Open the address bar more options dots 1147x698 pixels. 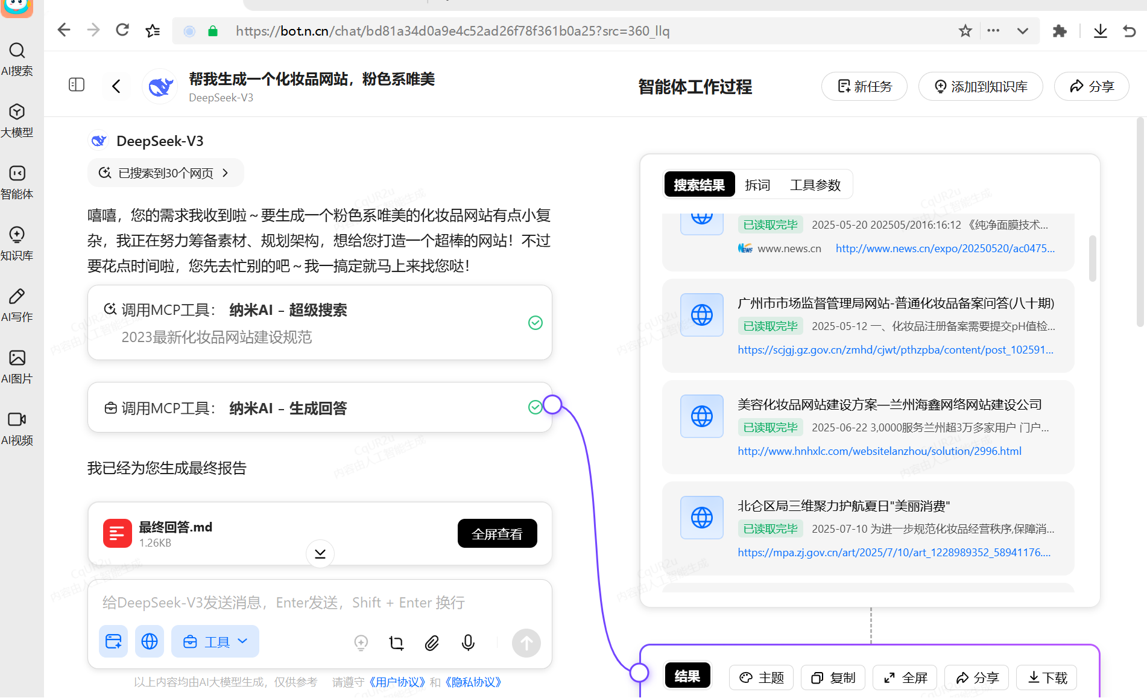[x=993, y=31]
